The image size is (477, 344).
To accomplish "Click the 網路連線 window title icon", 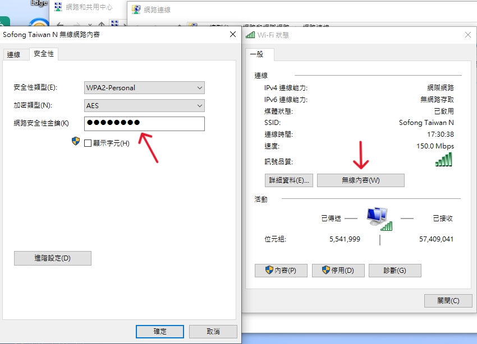I will (x=136, y=10).
